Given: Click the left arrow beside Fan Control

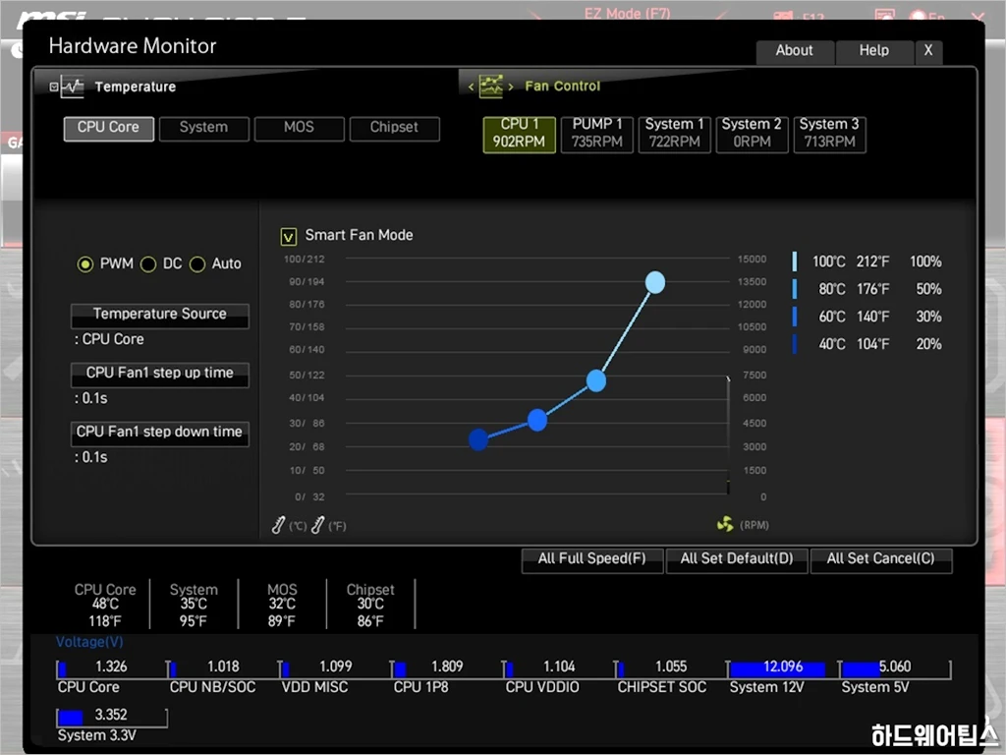Looking at the screenshot, I should [471, 87].
